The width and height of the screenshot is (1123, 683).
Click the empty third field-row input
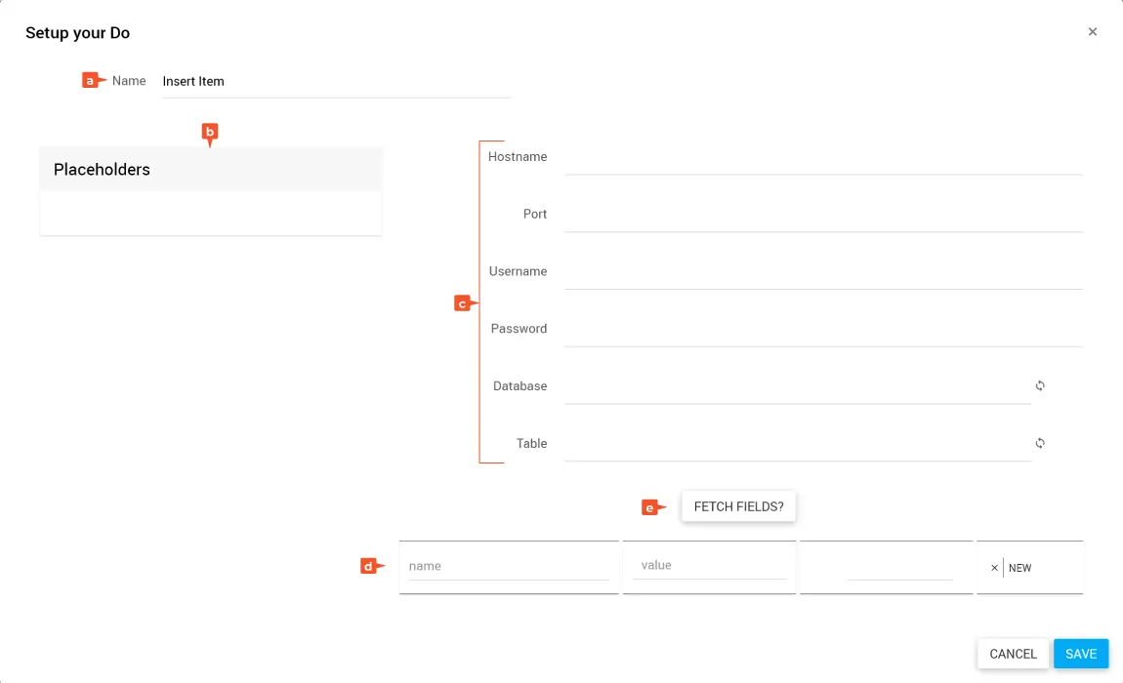898,567
